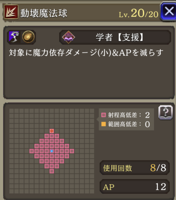This screenshot has width=176, height=200.
Task: Select the bottommost pink range tile
Action: (52, 171)
